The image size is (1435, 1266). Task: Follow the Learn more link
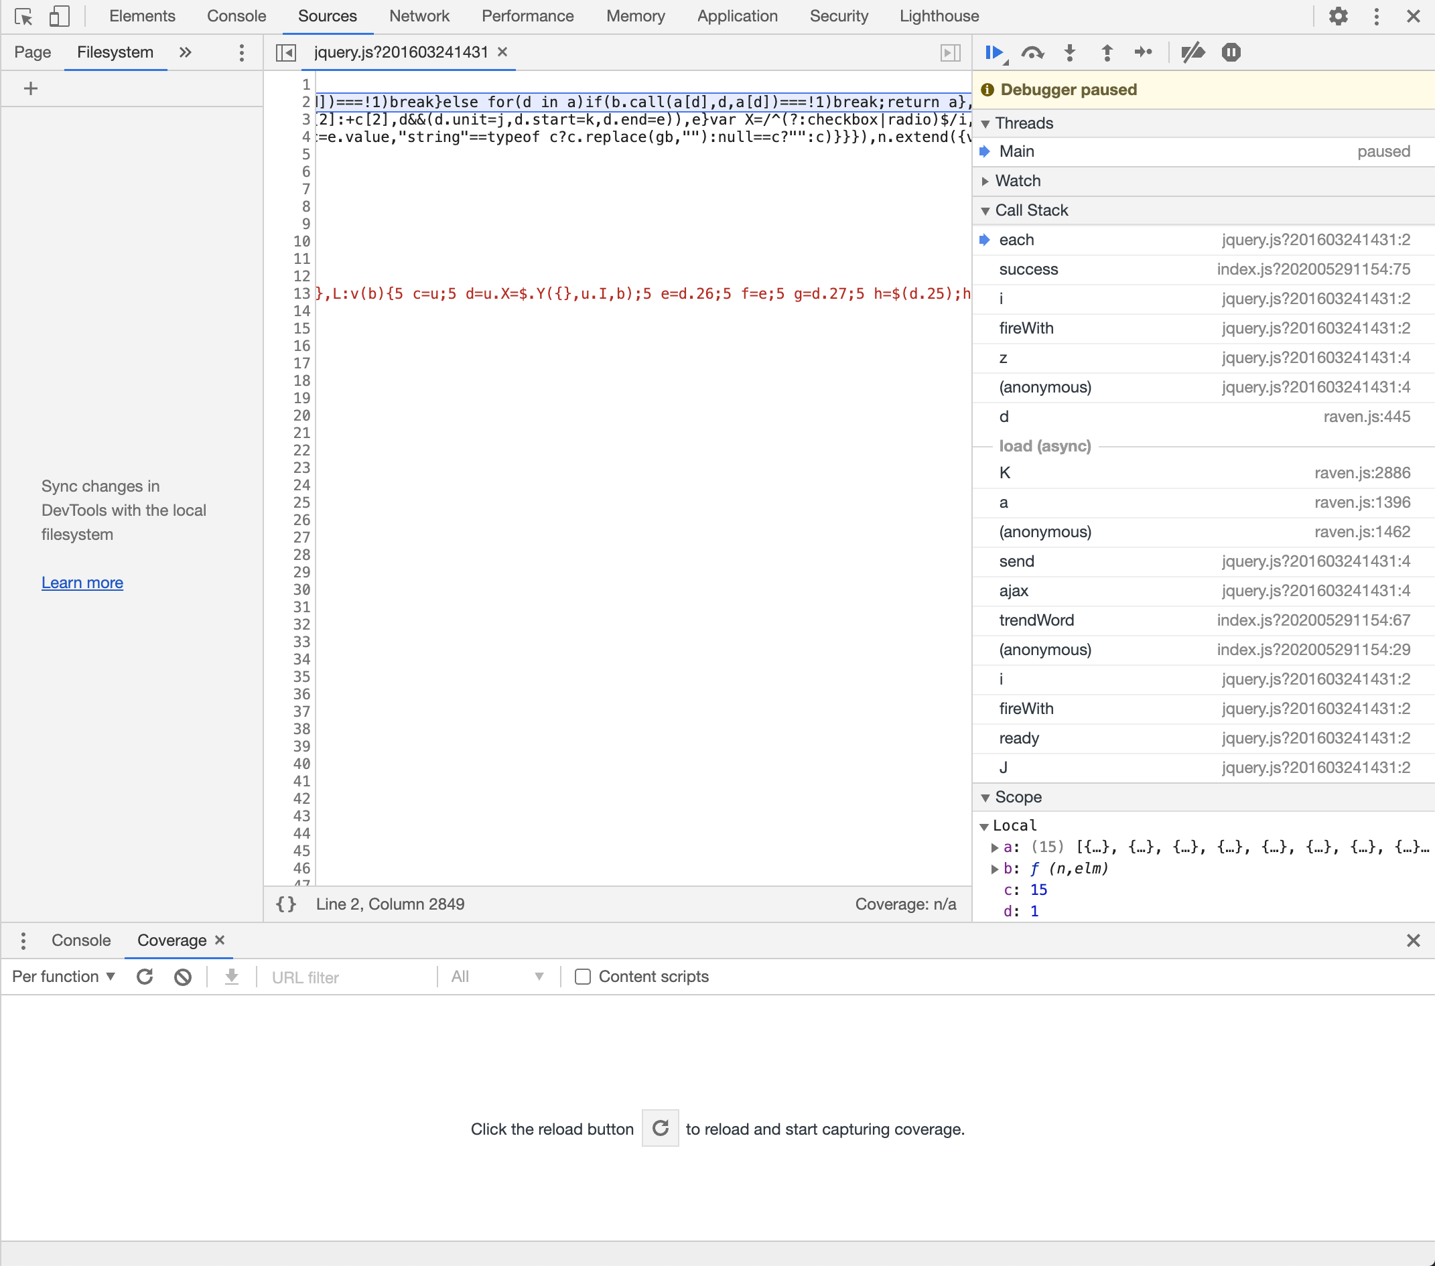click(82, 583)
